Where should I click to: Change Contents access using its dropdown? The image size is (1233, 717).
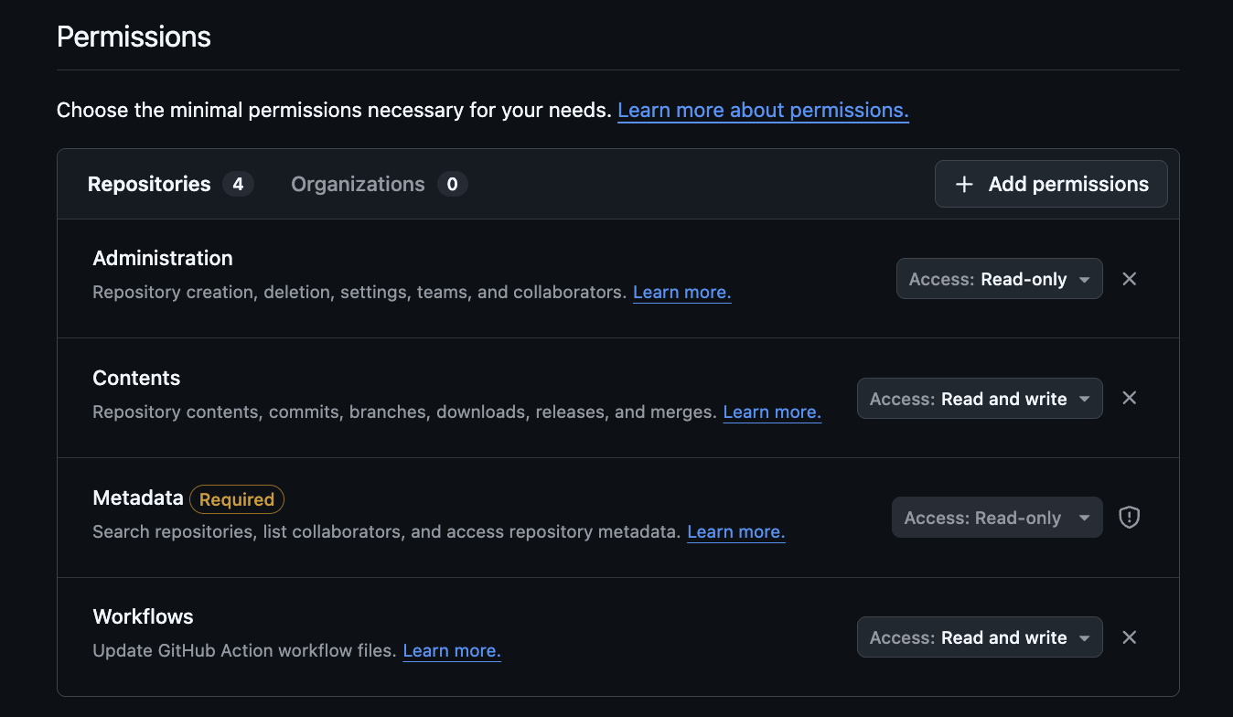(979, 398)
